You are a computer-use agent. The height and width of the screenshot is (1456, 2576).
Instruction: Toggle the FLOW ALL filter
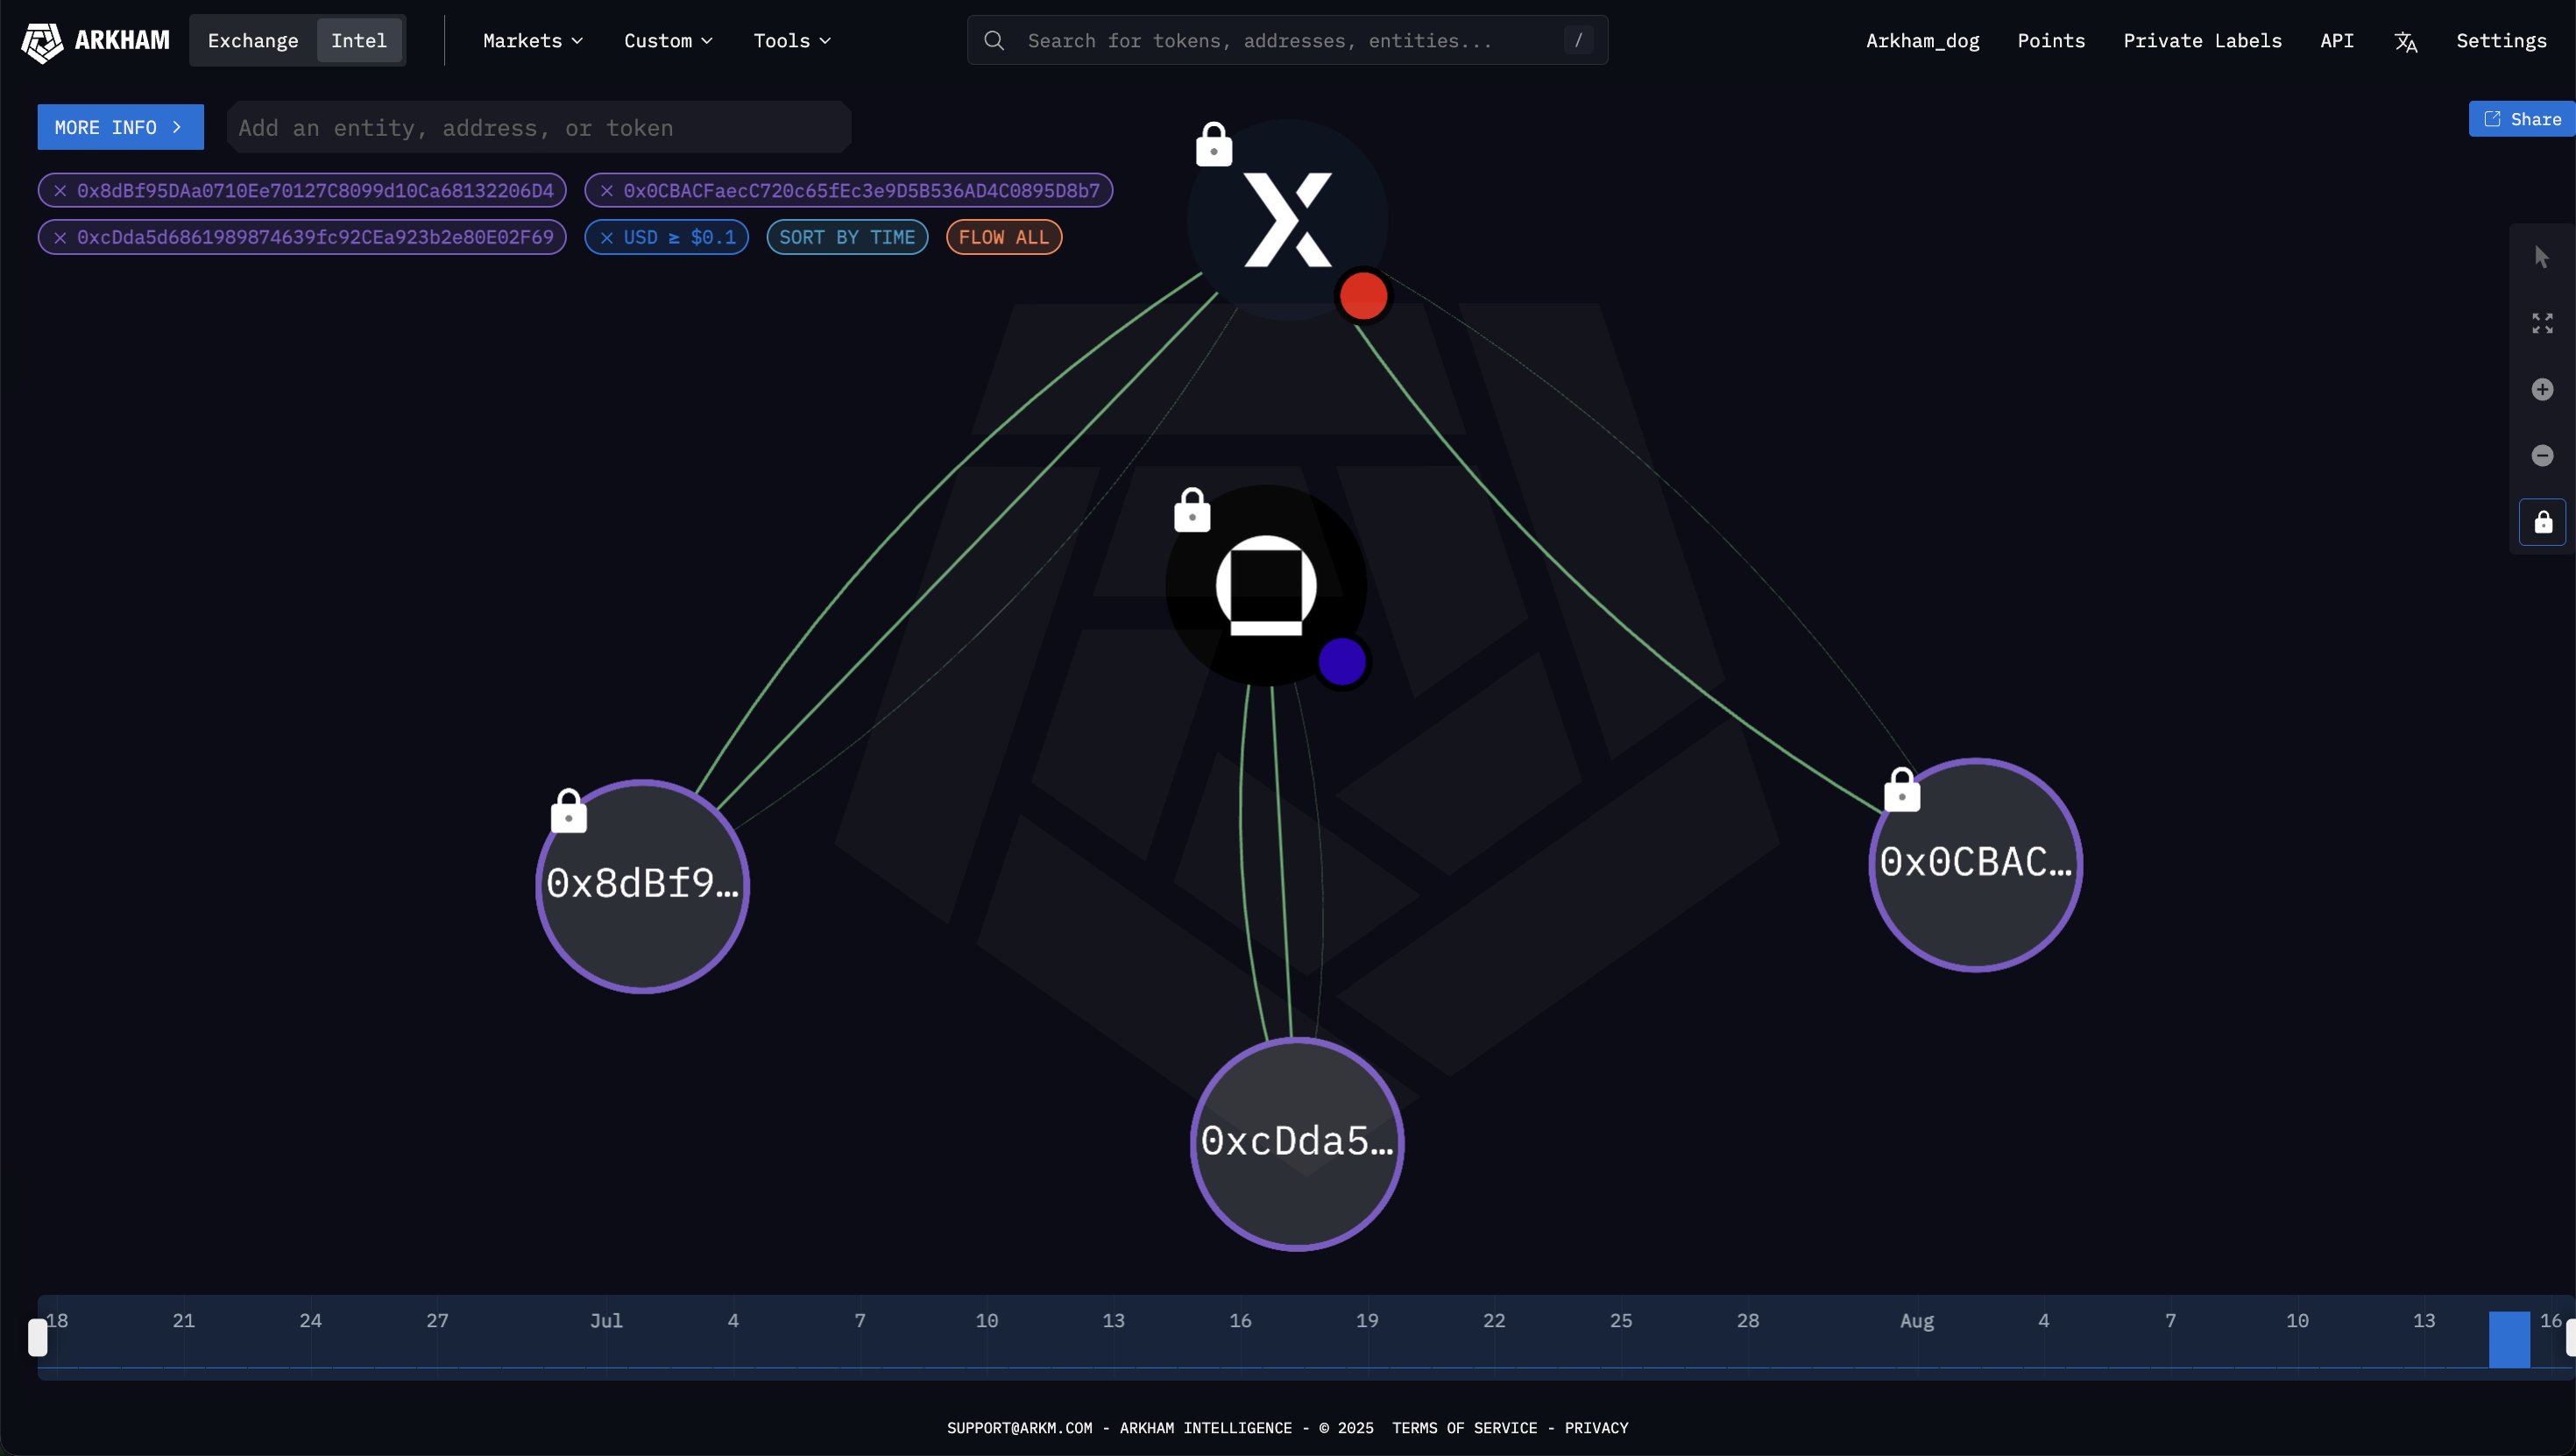click(x=1003, y=237)
